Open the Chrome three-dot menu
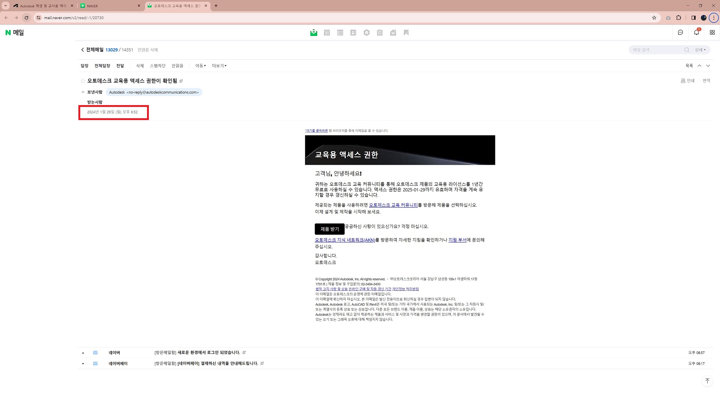Screen dimensions: 720x394 coord(714,18)
